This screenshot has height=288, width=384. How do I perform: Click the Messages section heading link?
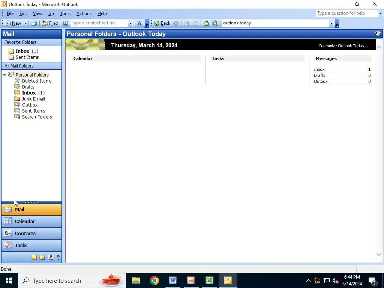tap(326, 58)
